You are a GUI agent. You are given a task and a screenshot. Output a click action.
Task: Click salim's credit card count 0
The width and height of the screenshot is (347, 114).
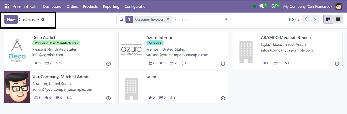(x=163, y=98)
